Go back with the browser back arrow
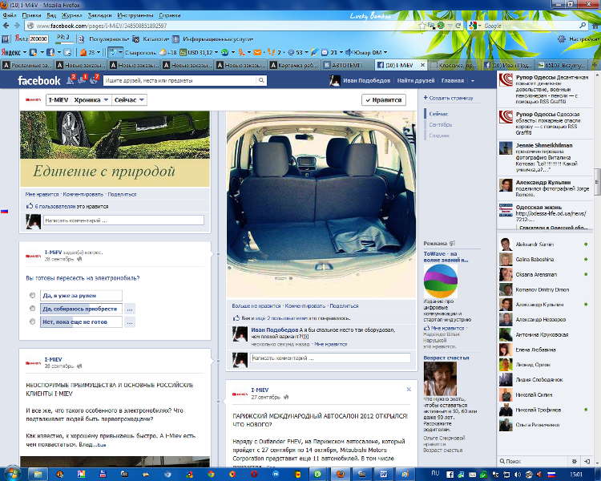Screen dimensions: 601x481 [x=6, y=26]
